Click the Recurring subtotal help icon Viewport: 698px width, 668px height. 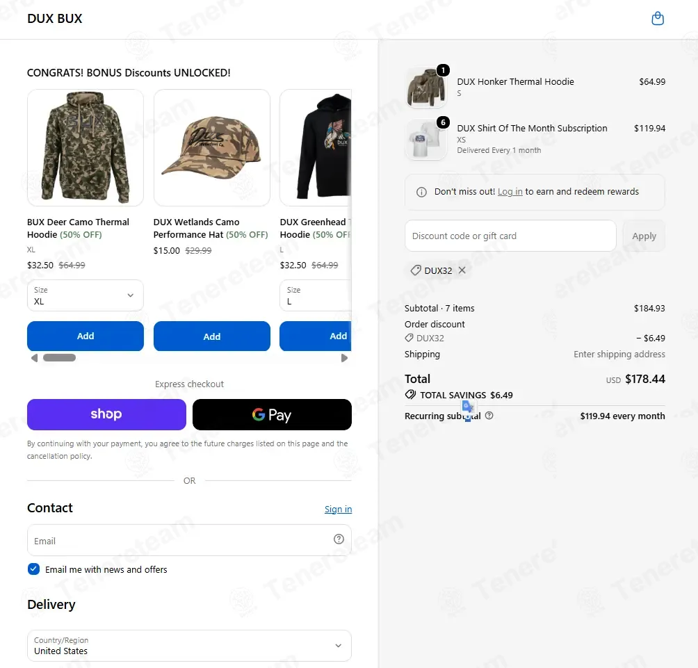(489, 416)
